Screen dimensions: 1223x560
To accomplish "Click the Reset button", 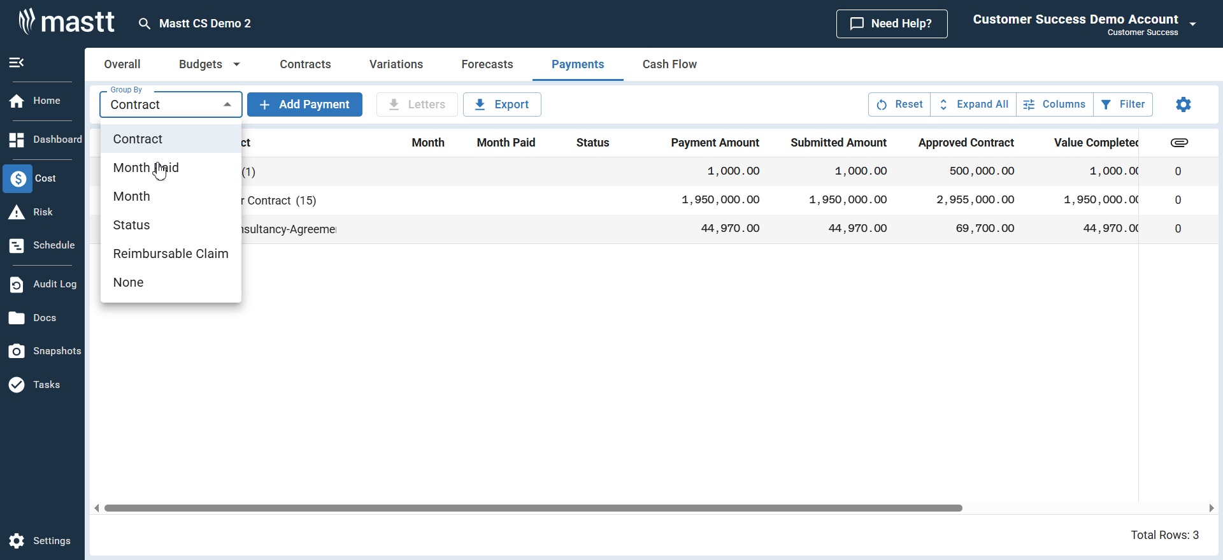I will [x=899, y=104].
